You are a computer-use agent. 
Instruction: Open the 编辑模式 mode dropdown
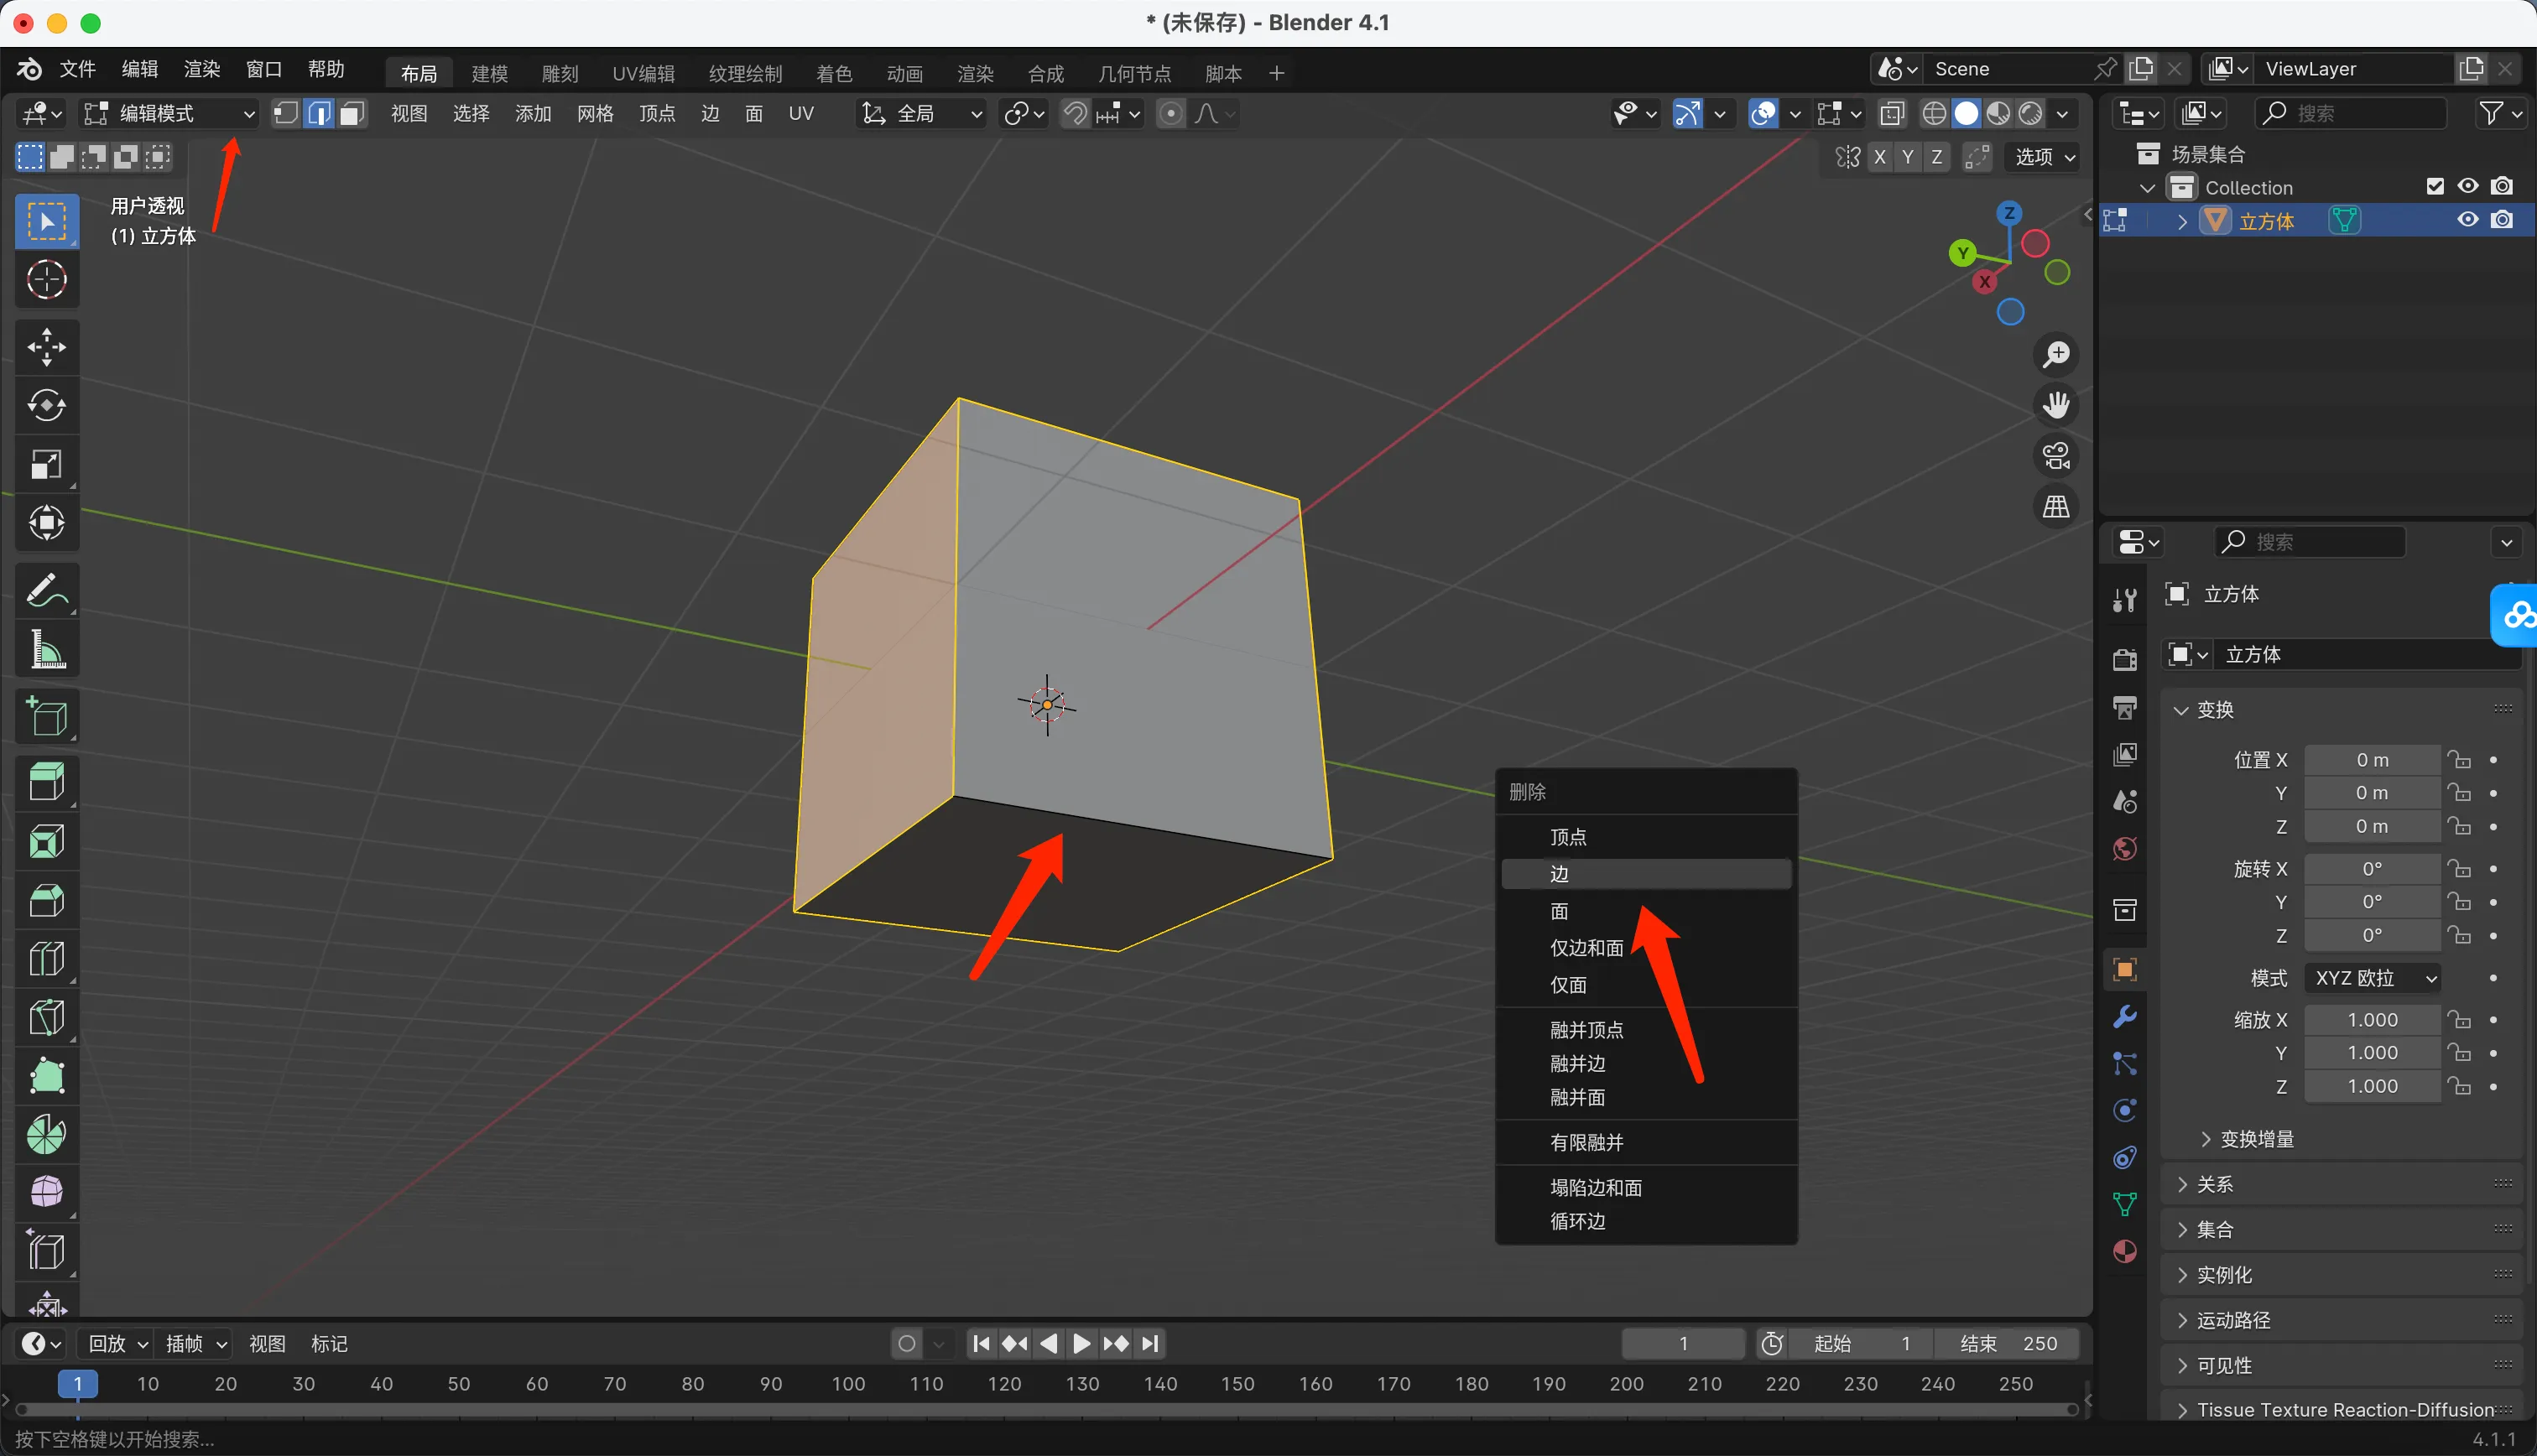pyautogui.click(x=167, y=113)
